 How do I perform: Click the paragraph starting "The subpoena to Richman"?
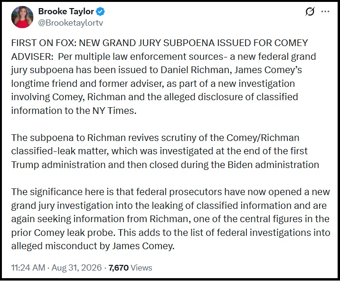tap(165, 151)
